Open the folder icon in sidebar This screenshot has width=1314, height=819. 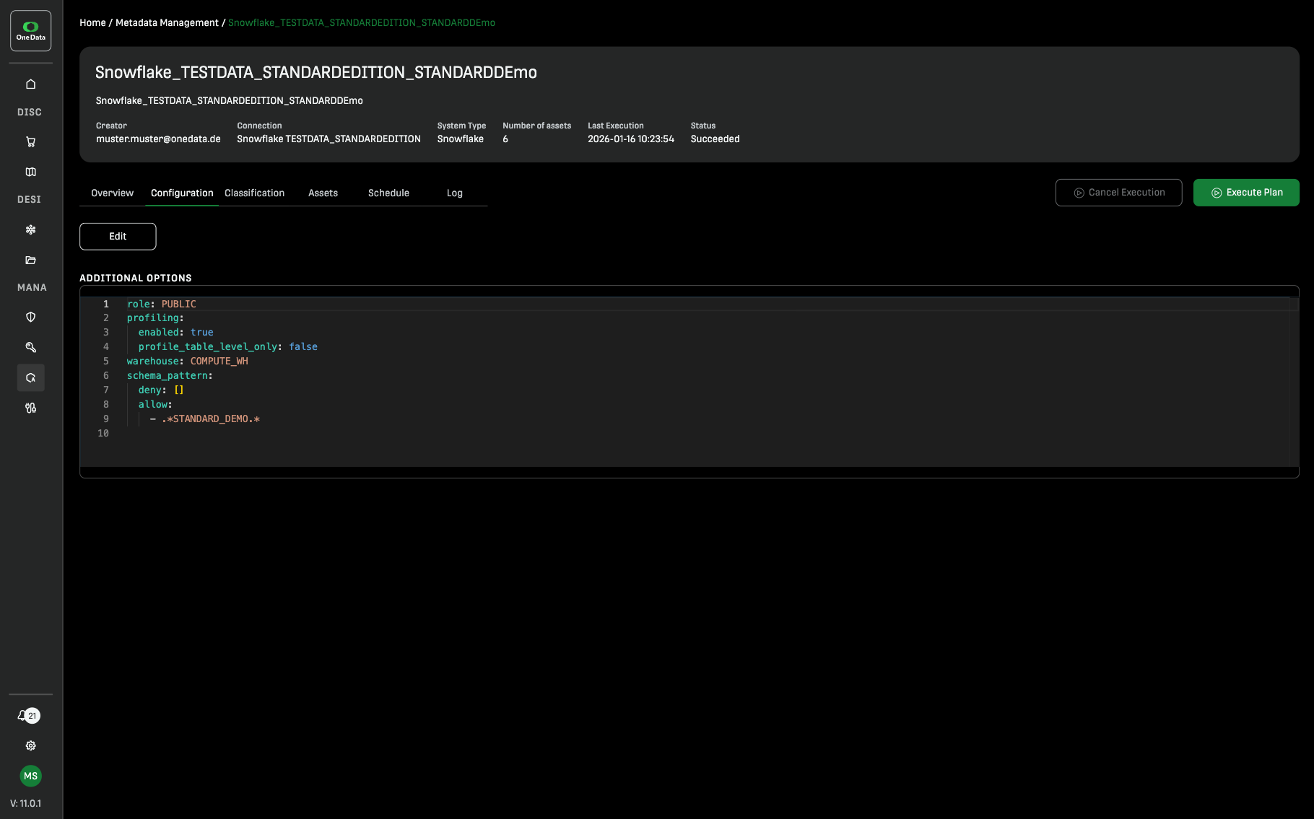click(x=30, y=260)
